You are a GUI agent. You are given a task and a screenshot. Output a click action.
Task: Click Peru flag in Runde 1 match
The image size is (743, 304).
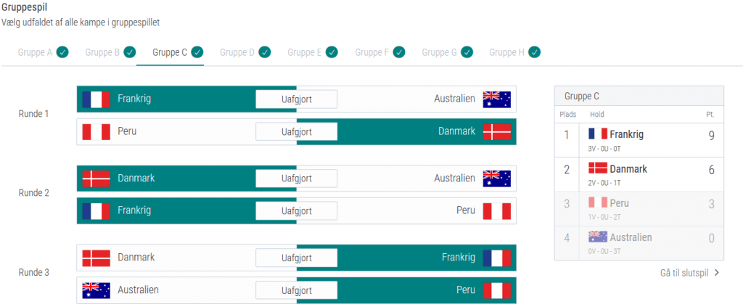pos(96,132)
